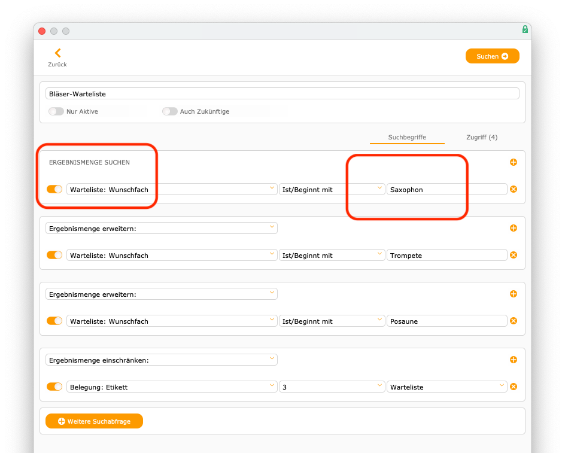565x453 pixels.
Task: Click the plus icon beside Ergebnismenge Suchen
Action: point(513,162)
